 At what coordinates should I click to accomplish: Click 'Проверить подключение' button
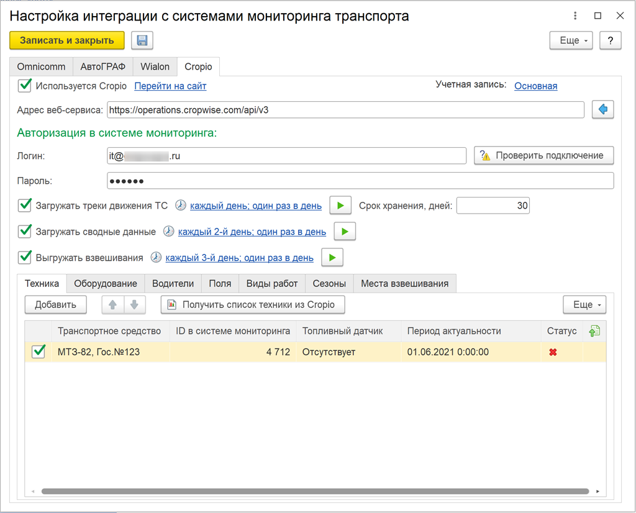pos(543,155)
